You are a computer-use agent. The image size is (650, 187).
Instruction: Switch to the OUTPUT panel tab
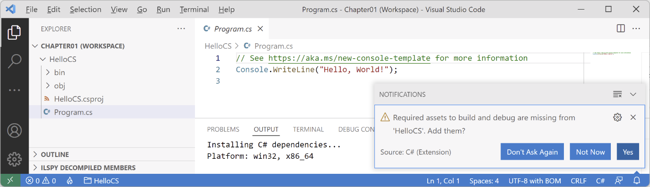tap(266, 129)
